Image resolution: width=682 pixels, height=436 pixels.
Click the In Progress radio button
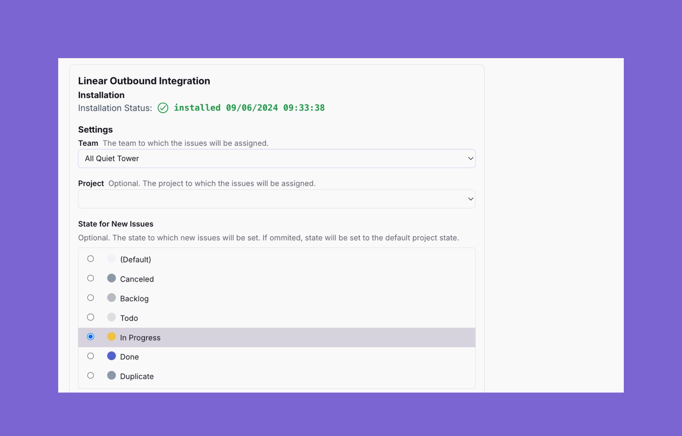coord(90,337)
